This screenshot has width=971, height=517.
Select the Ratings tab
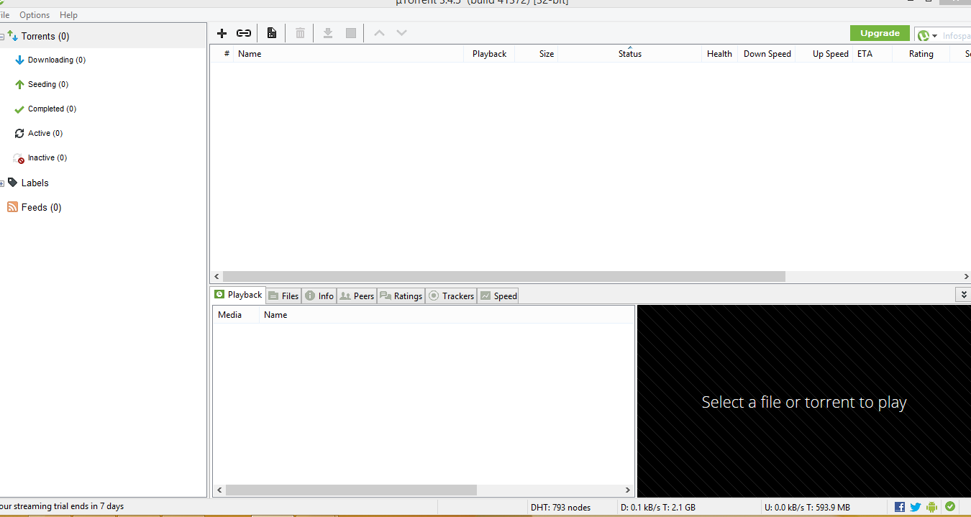[x=401, y=296]
